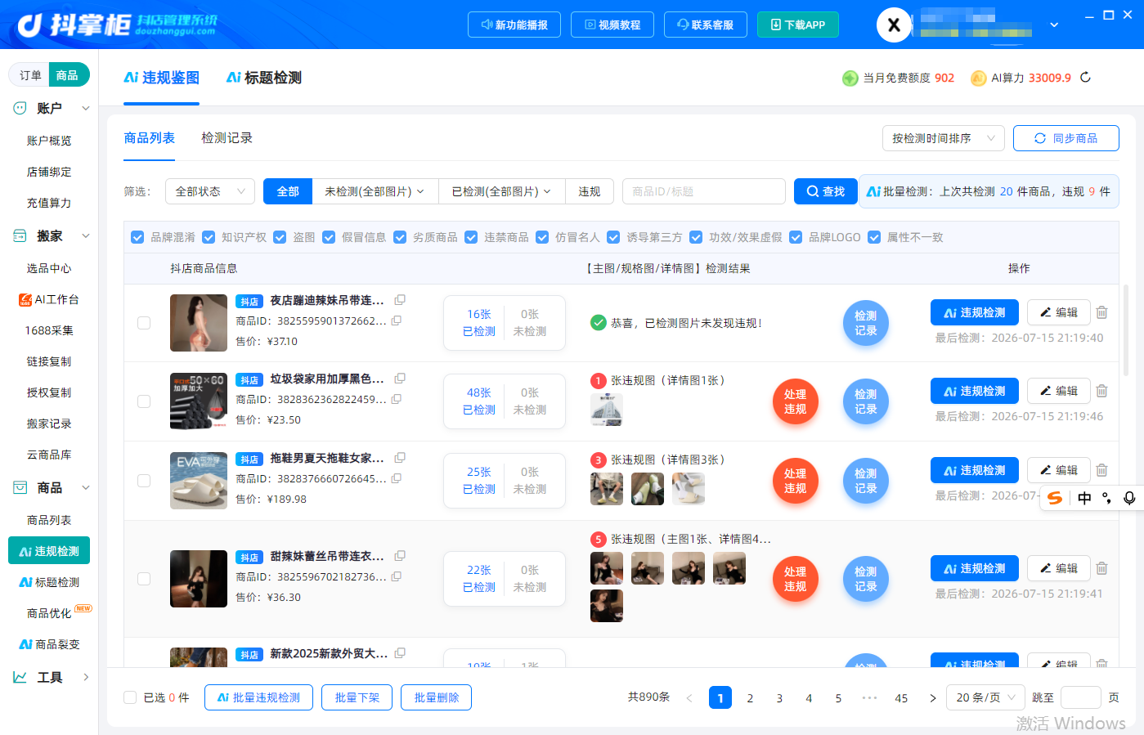Select the 夜店蹦迪辣妹吊带 product row checkbox
The height and width of the screenshot is (735, 1144).
coord(144,323)
